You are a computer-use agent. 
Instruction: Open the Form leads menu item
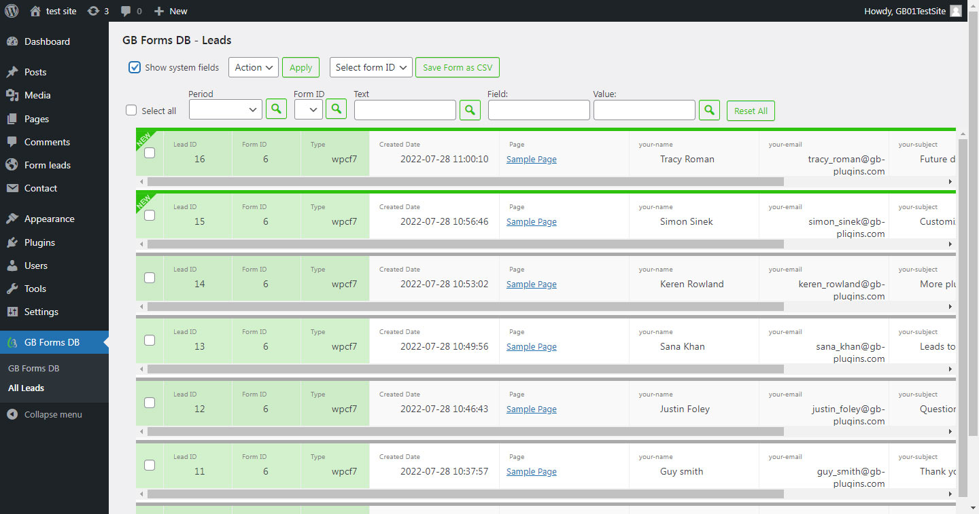[x=54, y=165]
